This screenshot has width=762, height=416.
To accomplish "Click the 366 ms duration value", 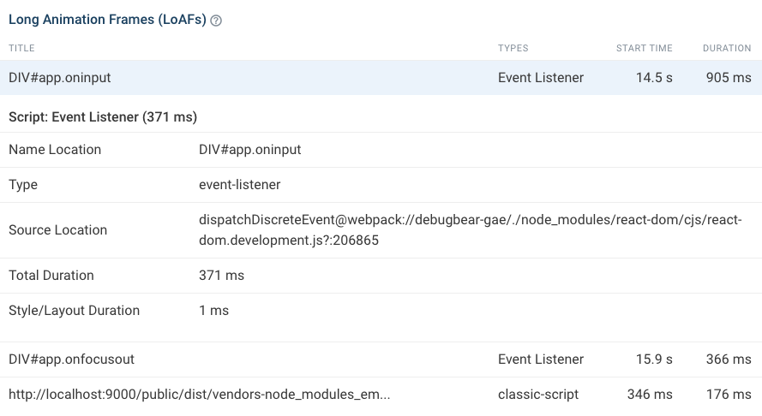I will point(729,360).
